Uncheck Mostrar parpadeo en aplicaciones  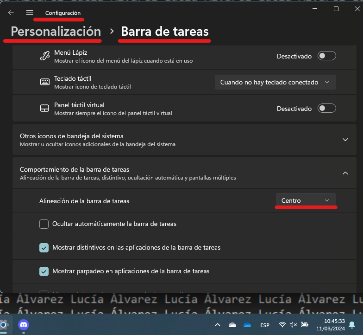44,271
